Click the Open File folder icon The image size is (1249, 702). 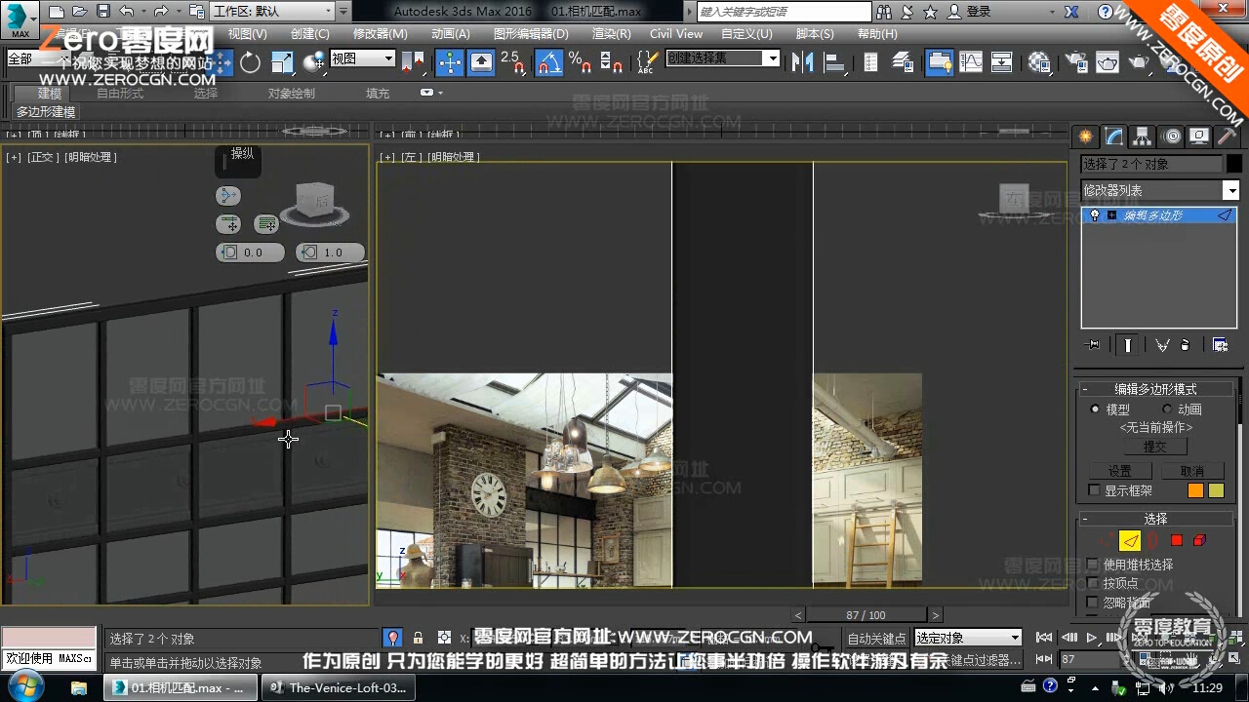[x=80, y=12]
